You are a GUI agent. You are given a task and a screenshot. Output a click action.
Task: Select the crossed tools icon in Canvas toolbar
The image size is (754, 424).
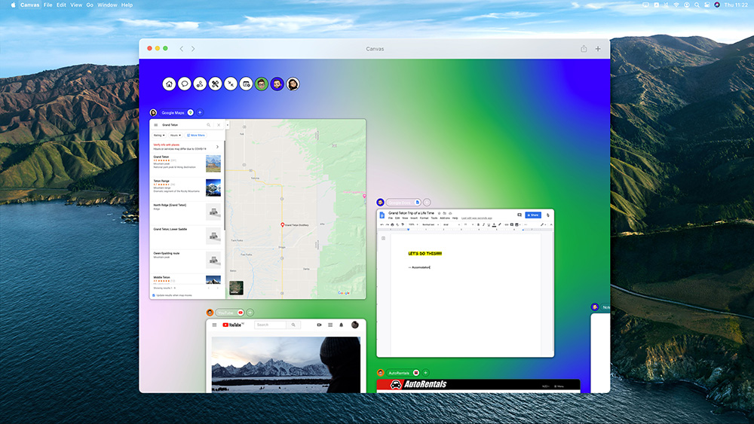[216, 84]
